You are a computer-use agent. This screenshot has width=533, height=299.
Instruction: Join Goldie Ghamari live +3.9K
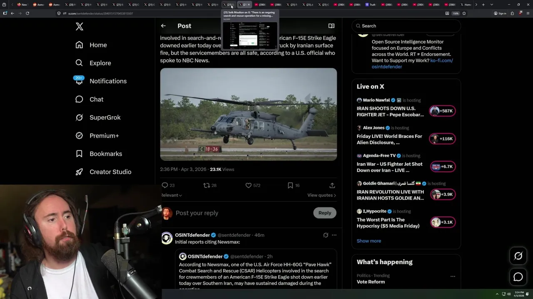coord(442,194)
